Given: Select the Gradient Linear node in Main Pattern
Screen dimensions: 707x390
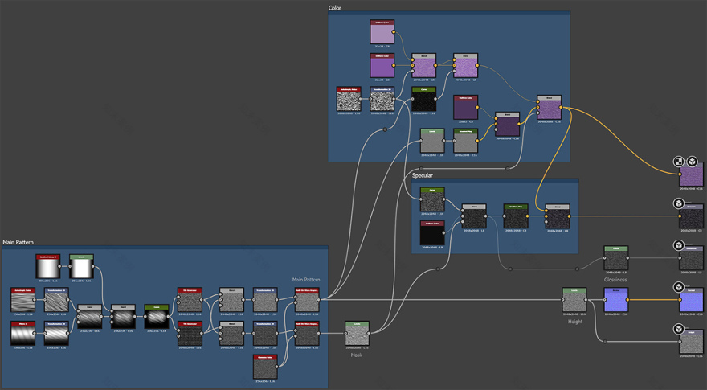Looking at the screenshot, I should pos(47,267).
